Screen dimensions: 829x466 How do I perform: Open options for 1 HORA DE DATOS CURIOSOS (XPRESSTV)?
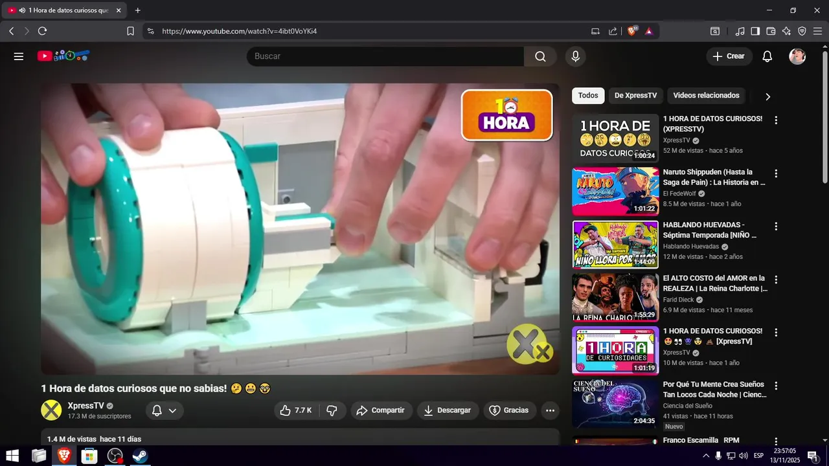point(776,120)
